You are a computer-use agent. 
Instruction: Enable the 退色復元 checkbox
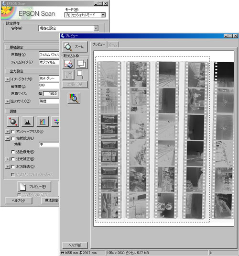click(x=13, y=152)
